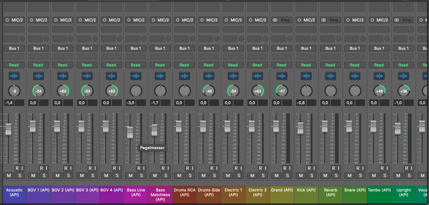429x205 pixels.
Task: Click Electric 1 channel's waveform icon
Action: click(x=233, y=76)
